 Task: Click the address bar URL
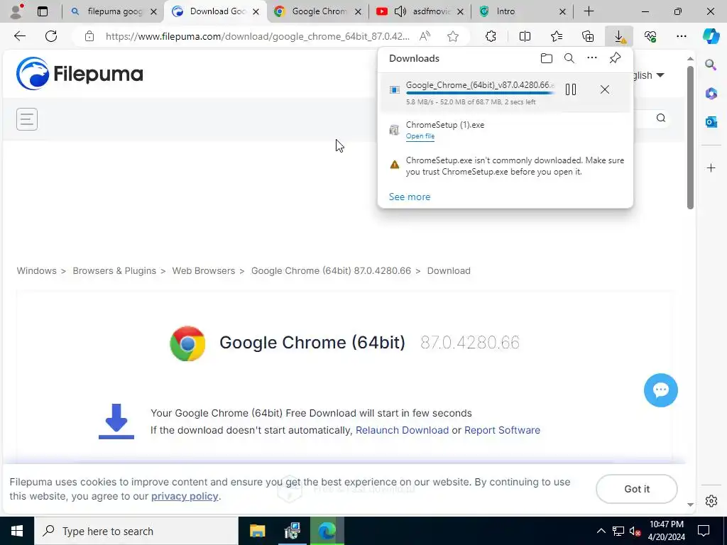coord(257,36)
